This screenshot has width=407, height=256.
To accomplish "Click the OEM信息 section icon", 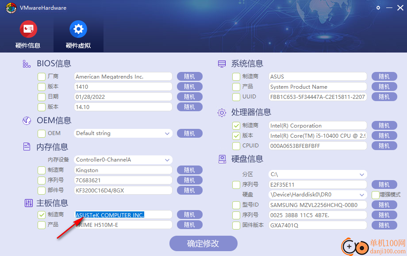I will (x=27, y=120).
